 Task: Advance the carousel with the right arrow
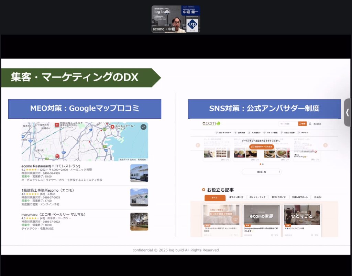(x=325, y=145)
